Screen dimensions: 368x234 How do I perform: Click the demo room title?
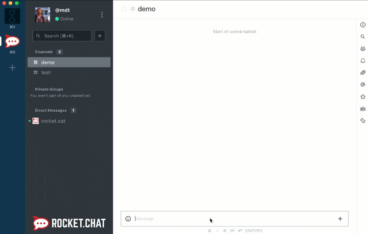coord(147,9)
